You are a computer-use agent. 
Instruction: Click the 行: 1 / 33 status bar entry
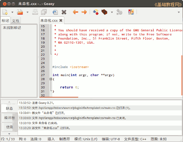[8, 139]
